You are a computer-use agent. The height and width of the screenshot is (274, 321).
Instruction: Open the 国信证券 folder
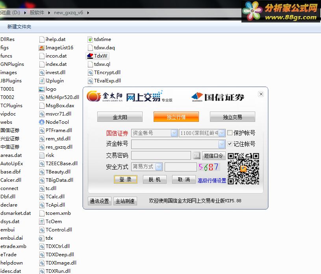pos(10,130)
